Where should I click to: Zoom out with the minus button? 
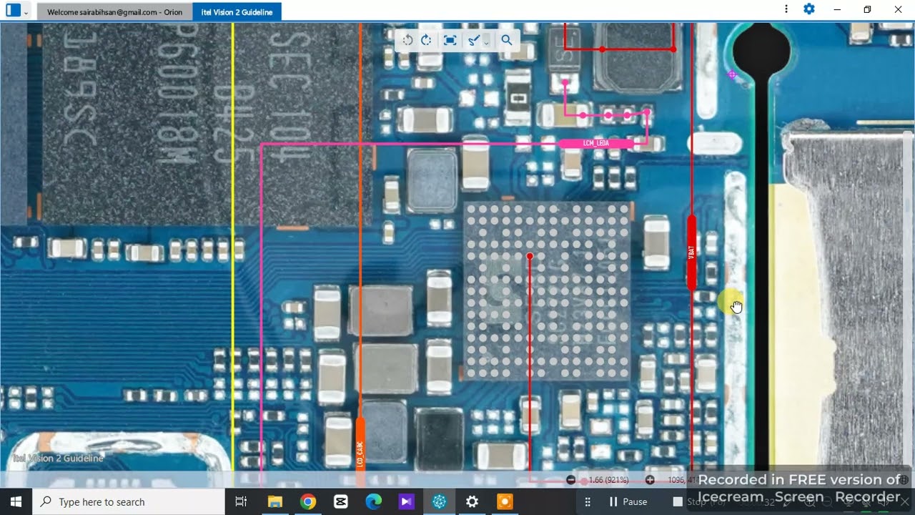pos(571,480)
